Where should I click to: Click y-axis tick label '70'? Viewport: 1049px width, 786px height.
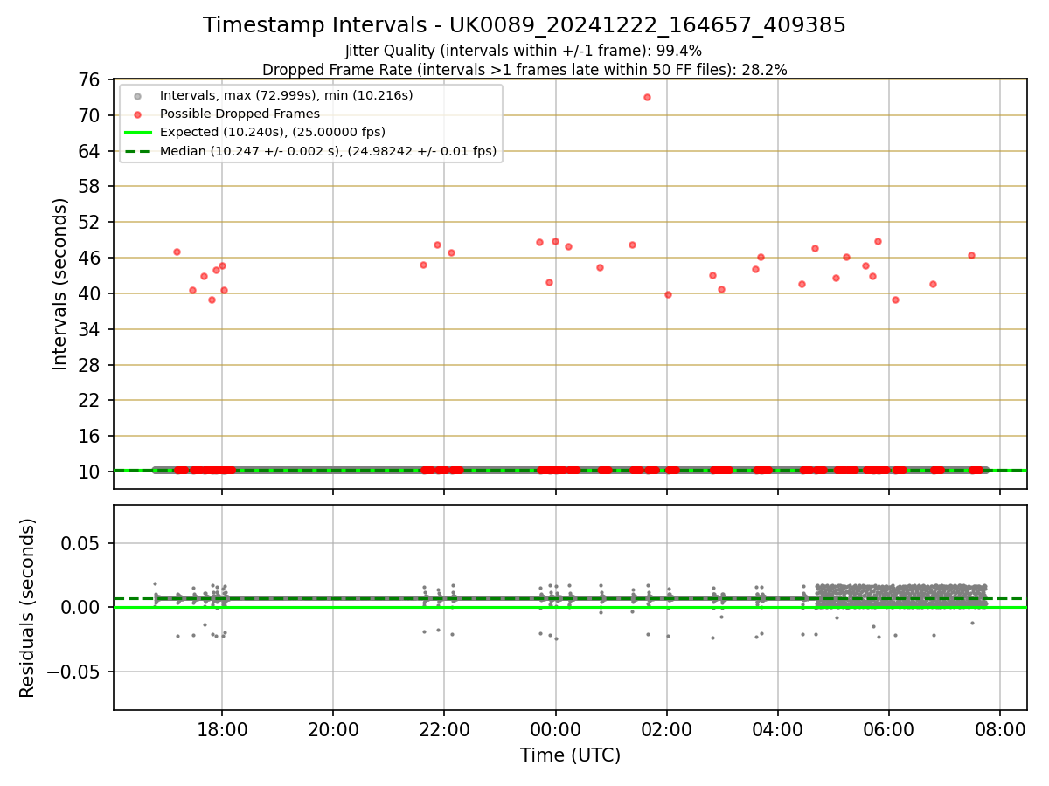(x=90, y=115)
